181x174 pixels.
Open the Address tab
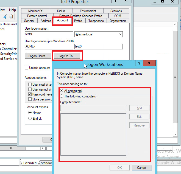(46, 21)
